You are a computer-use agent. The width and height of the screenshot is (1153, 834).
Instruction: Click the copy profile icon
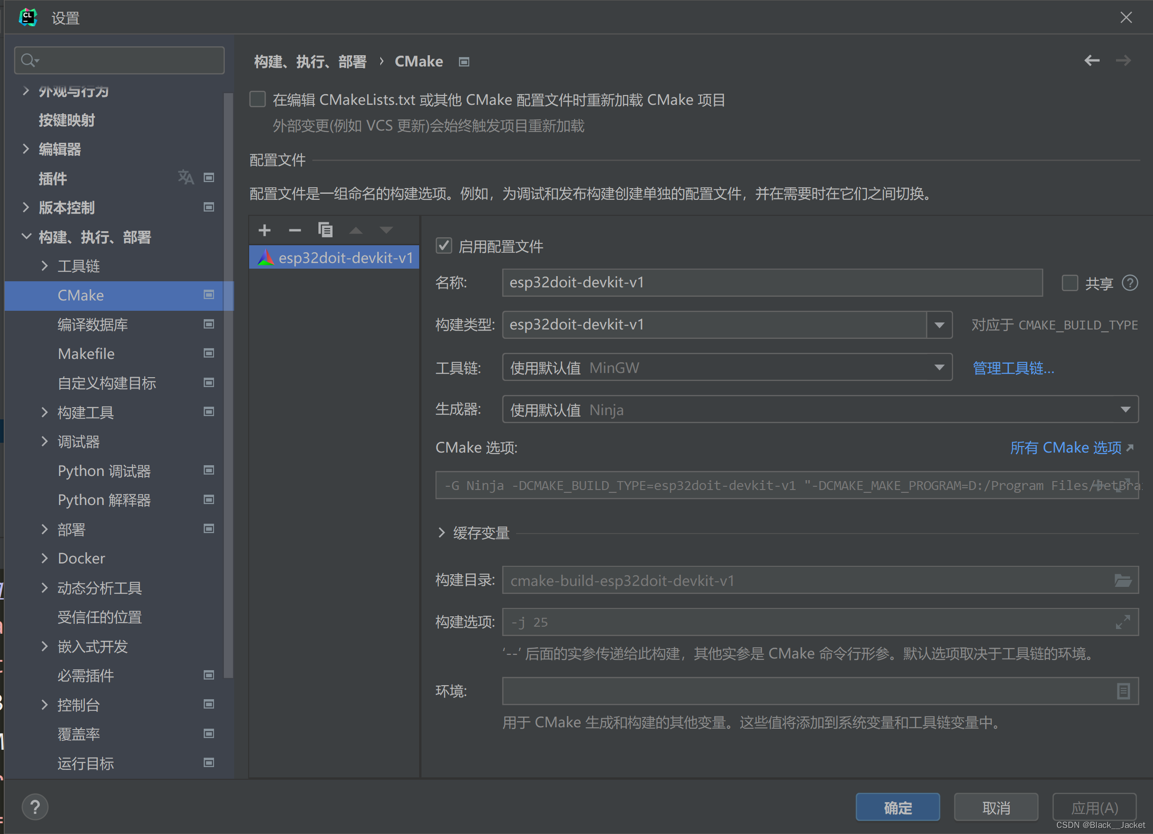325,231
